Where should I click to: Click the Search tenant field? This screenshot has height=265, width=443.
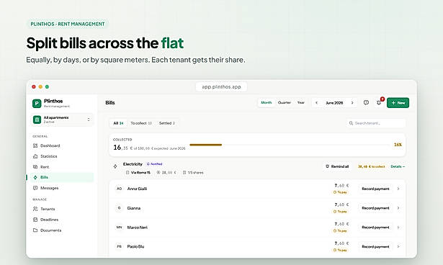(376, 123)
